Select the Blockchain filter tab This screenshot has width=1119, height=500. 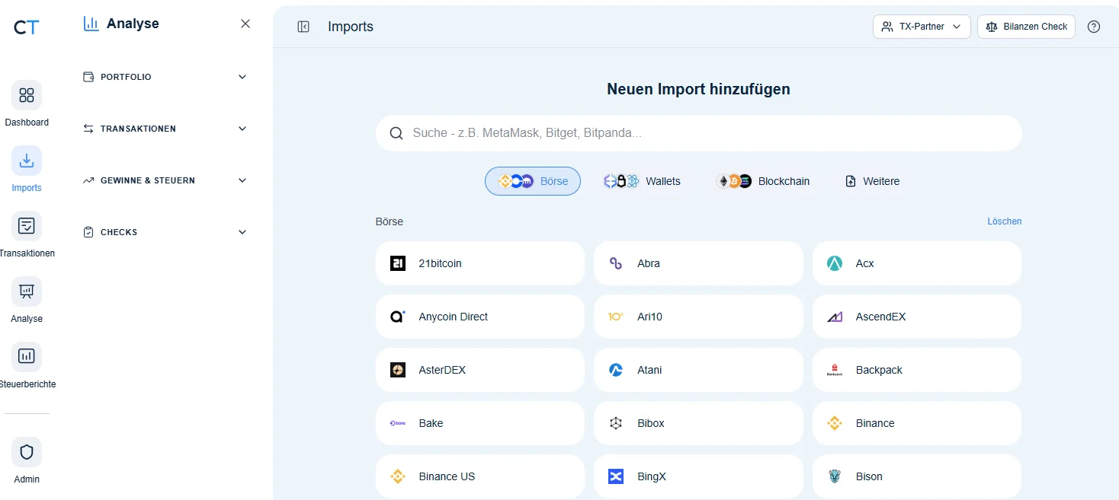tap(763, 181)
